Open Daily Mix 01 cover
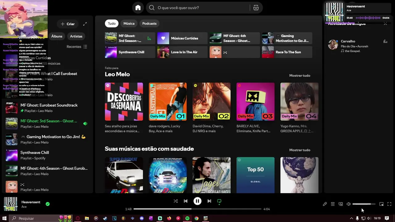 pos(168,101)
